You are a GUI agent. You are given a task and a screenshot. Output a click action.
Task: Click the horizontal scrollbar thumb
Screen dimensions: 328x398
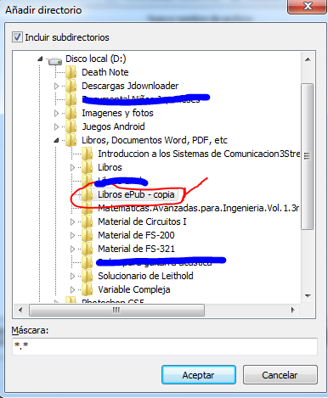(116, 311)
